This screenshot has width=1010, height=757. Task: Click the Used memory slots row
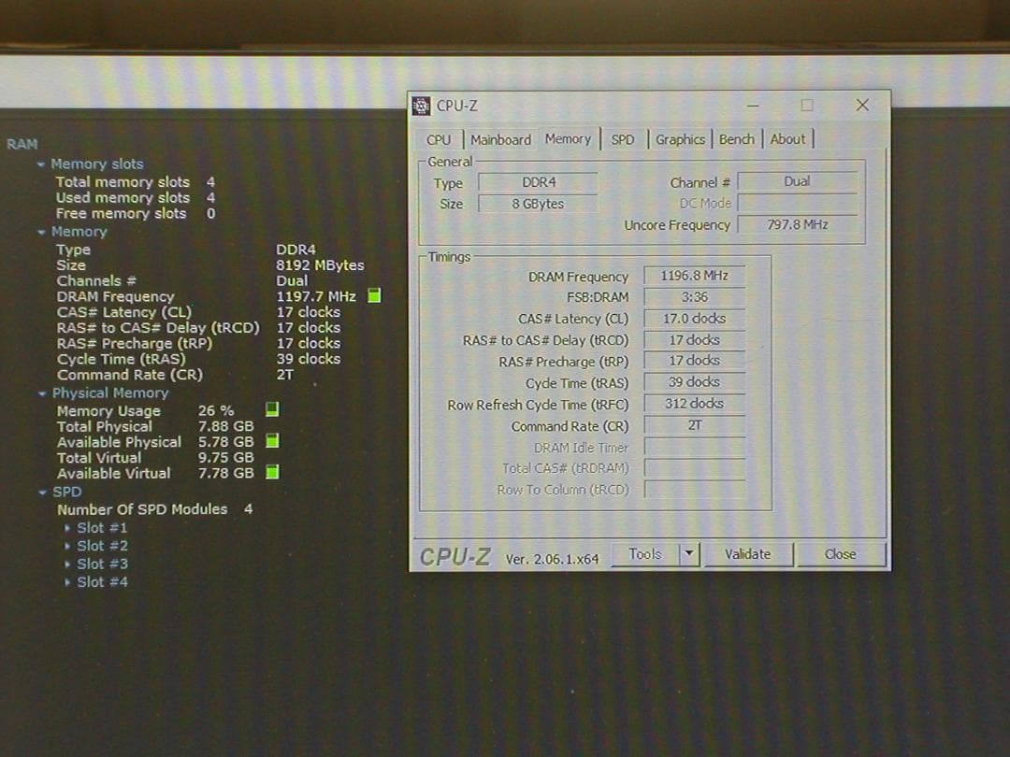pyautogui.click(x=136, y=197)
